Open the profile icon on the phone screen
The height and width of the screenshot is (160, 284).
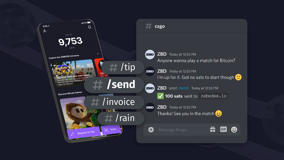pos(45,31)
